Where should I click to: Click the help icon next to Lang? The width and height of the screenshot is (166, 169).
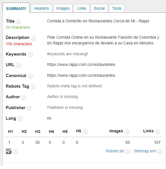20,119
